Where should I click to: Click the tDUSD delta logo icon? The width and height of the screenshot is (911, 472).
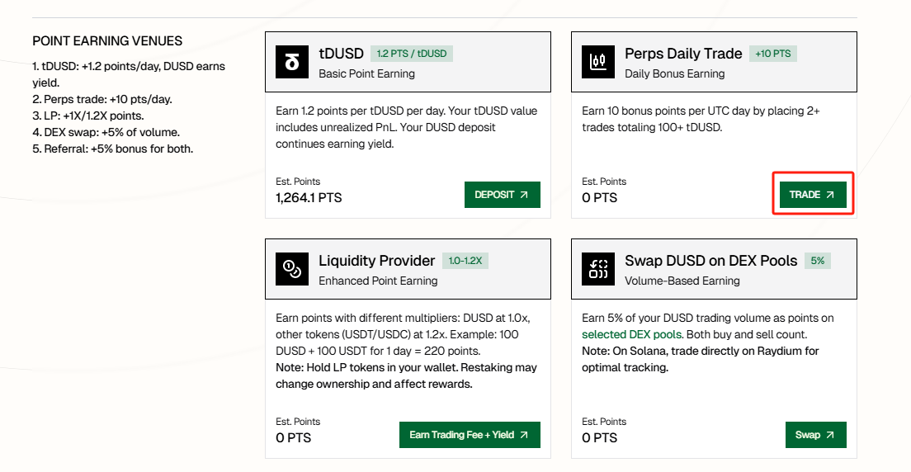[291, 62]
